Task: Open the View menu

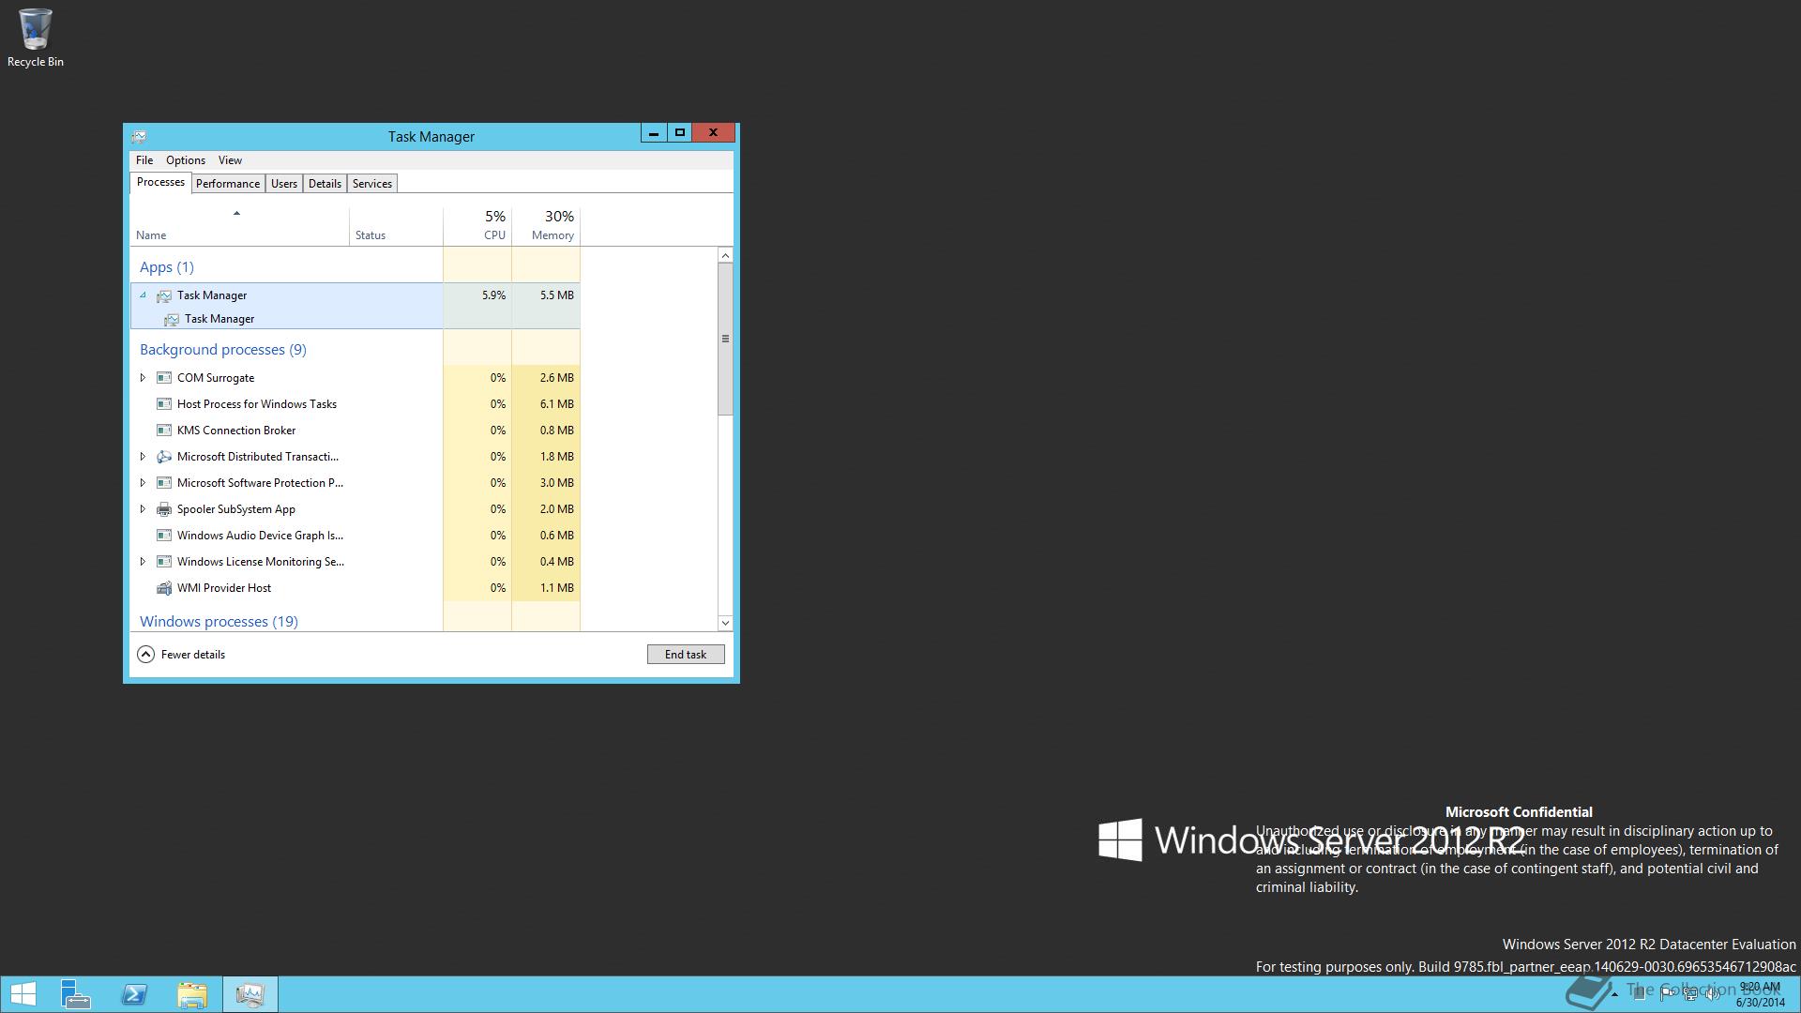Action: [x=230, y=160]
